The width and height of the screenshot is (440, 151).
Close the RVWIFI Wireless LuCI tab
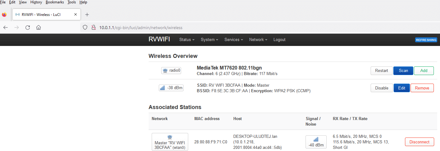pos(76,14)
